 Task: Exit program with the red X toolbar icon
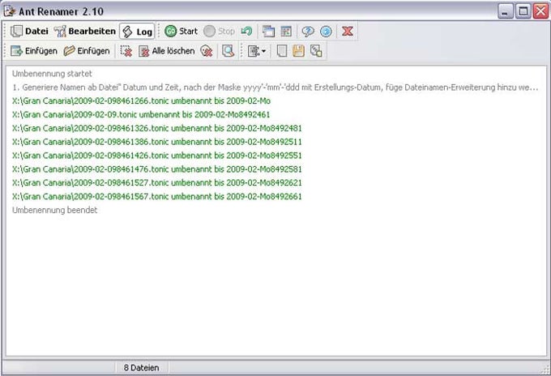coord(347,32)
